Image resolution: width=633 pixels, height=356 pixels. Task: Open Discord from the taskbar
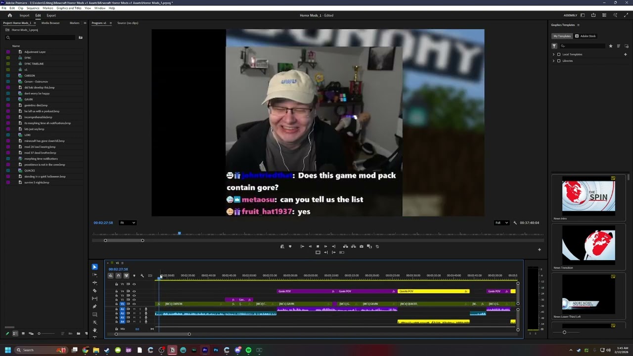click(x=237, y=350)
